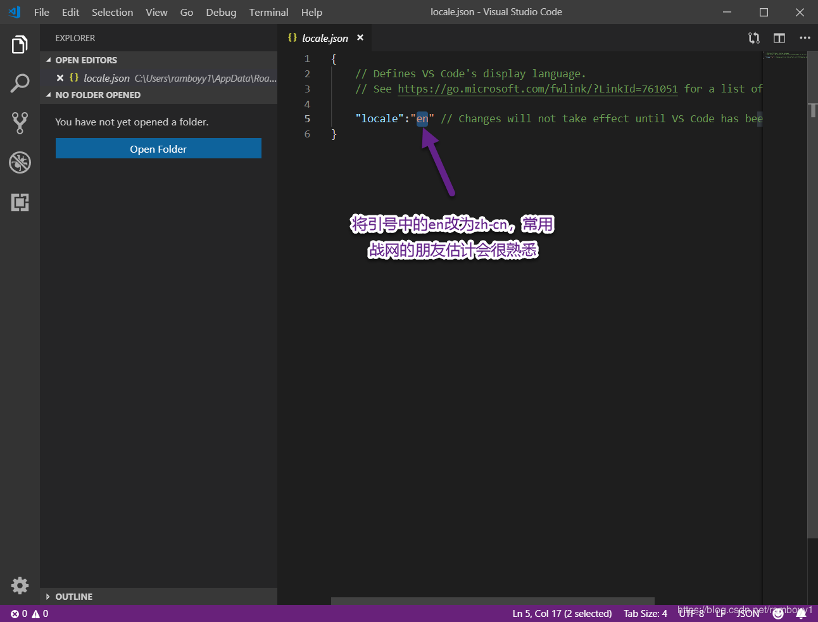Viewport: 818px width, 622px height.
Task: Open the Explorer view in activity bar
Action: [20, 45]
